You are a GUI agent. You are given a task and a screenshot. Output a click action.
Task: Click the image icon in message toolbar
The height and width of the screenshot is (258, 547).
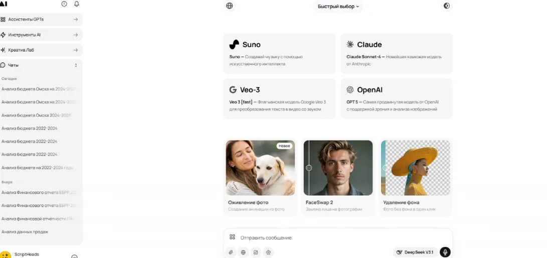point(256,252)
